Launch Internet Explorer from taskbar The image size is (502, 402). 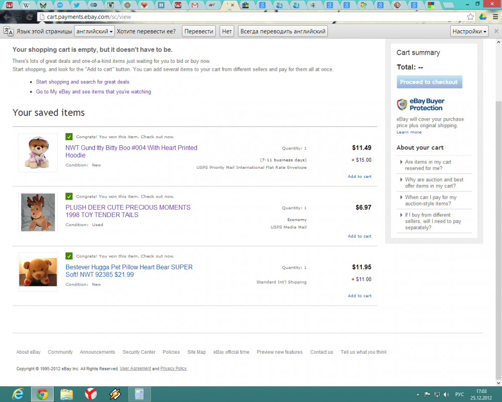tap(18, 394)
